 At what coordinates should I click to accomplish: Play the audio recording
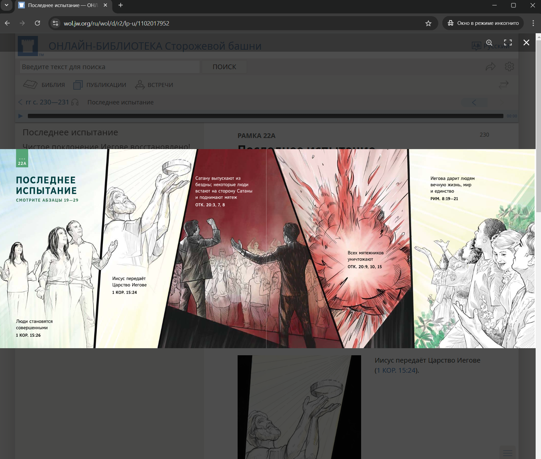[20, 116]
